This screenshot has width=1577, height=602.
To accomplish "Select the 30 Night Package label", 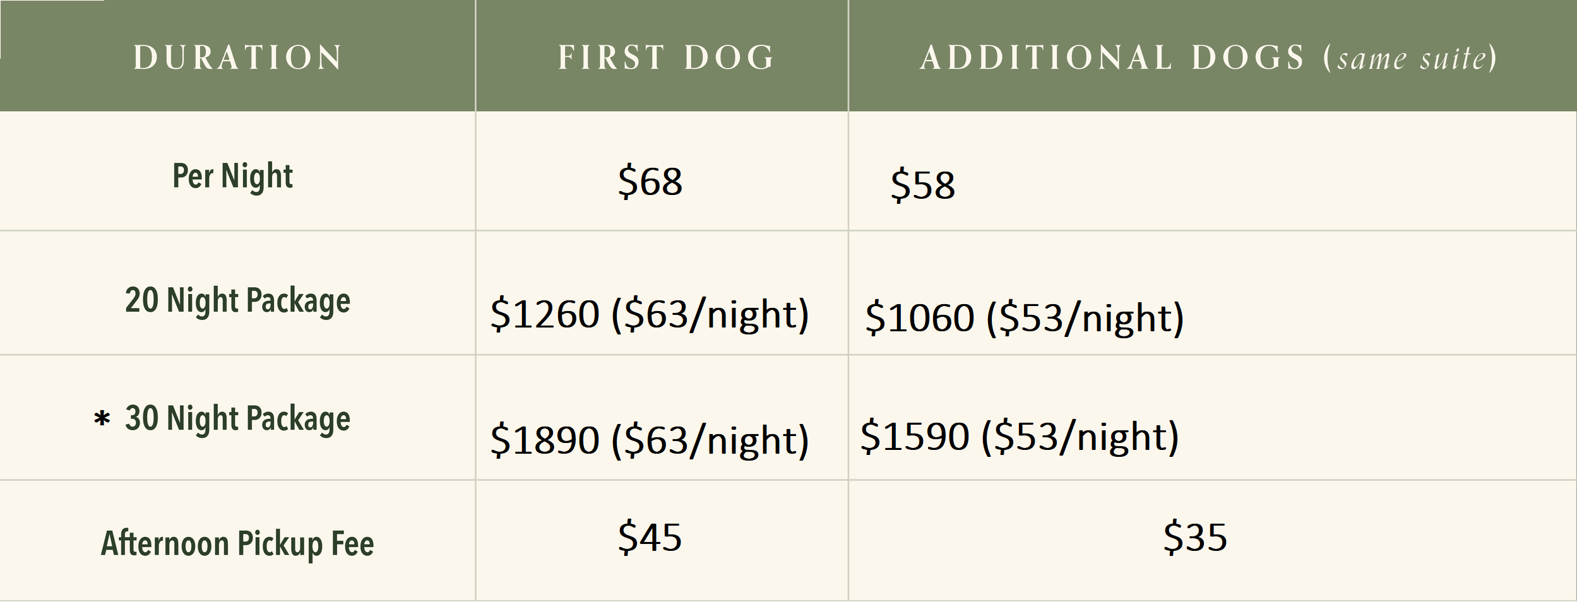I will [237, 418].
